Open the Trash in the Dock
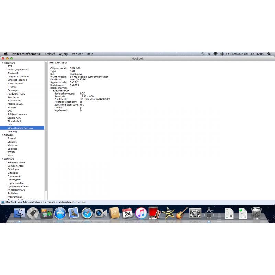This screenshot has width=275, height=275. pyautogui.click(x=256, y=213)
